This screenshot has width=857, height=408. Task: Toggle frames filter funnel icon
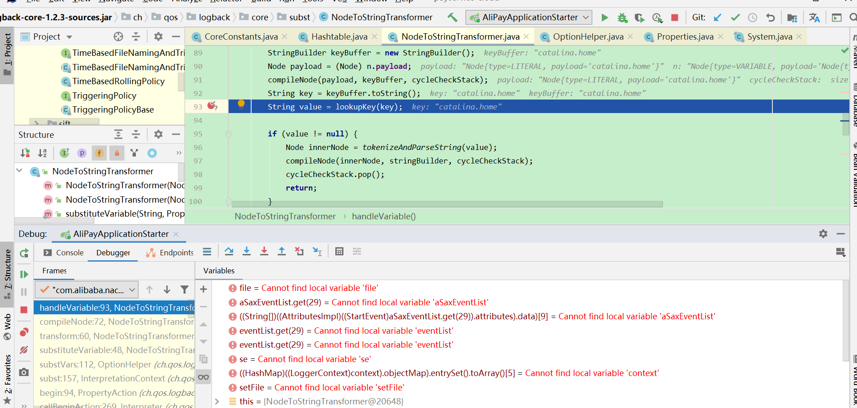185,290
